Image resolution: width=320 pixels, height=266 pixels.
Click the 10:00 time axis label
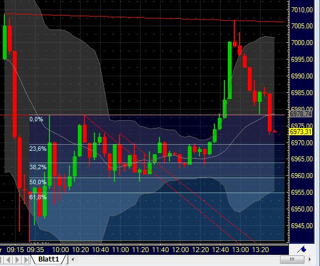(x=61, y=250)
